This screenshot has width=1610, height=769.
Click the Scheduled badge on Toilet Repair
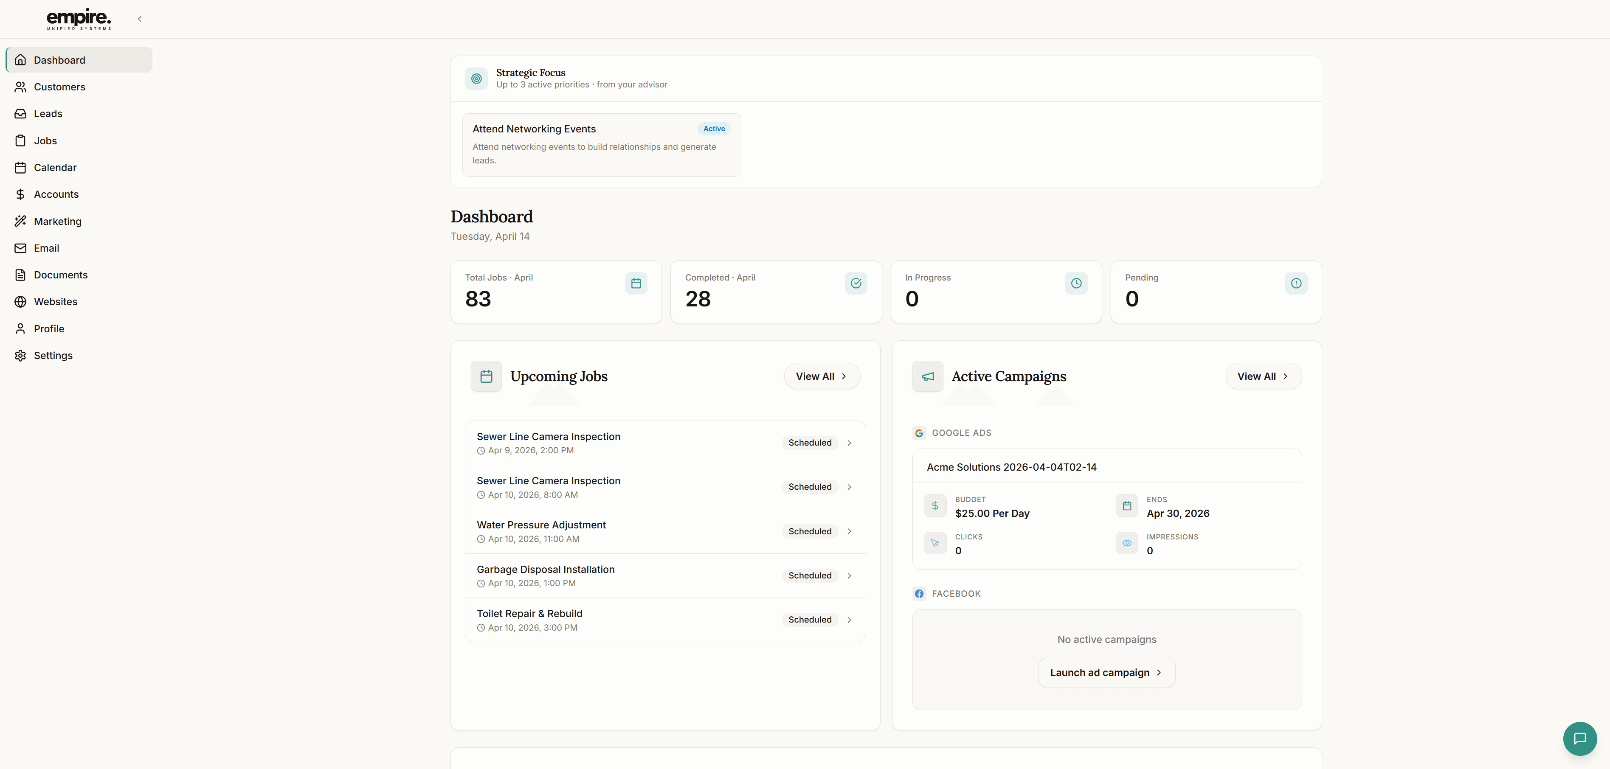(810, 620)
